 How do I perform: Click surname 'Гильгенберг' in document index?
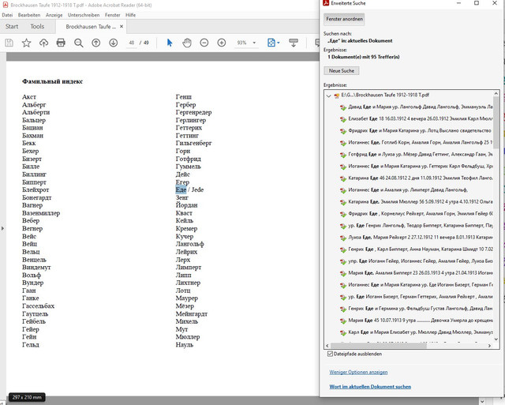tap(193, 144)
